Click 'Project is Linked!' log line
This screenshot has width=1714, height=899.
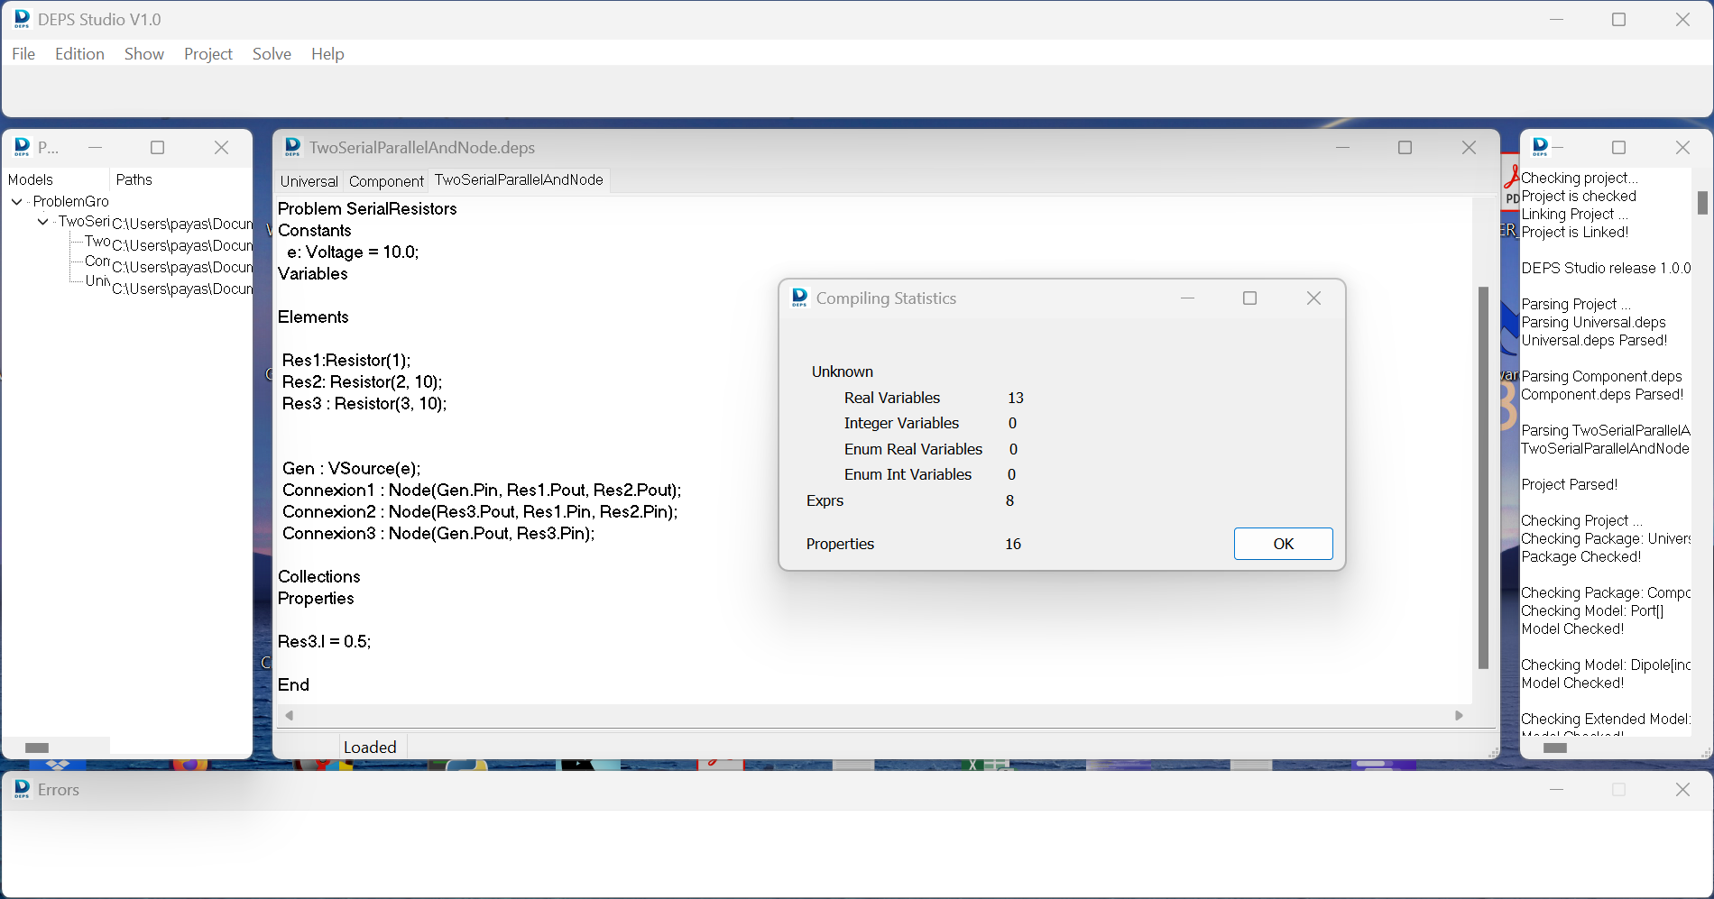1575,233
